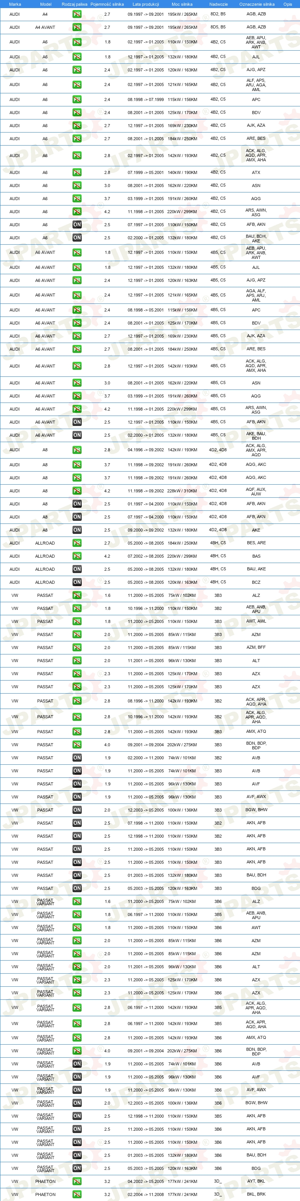Click the production years '05.2003 -> 08.2005'
Image resolution: width=300 pixels, height=1201 pixels.
pos(146,582)
